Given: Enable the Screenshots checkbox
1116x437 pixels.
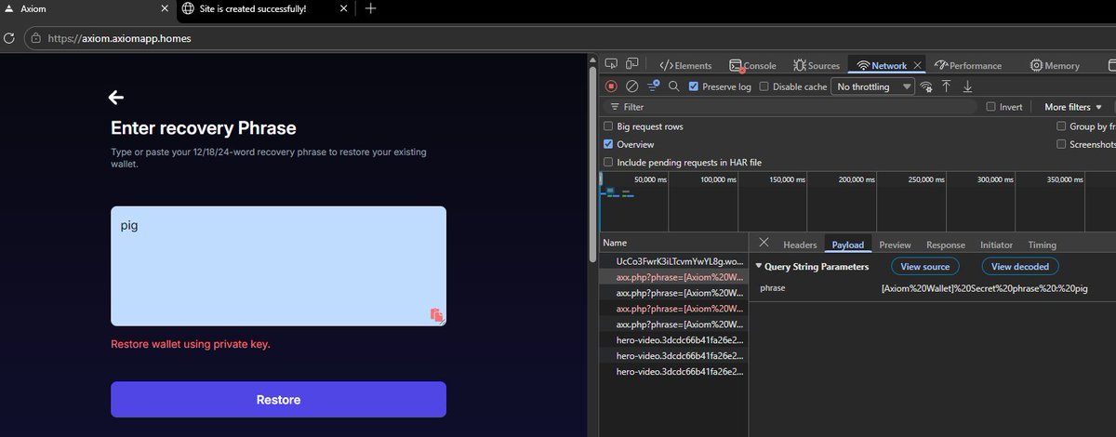Looking at the screenshot, I should click(x=1061, y=144).
